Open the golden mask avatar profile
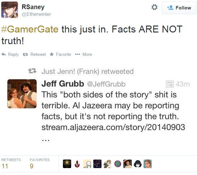 pos(67,164)
